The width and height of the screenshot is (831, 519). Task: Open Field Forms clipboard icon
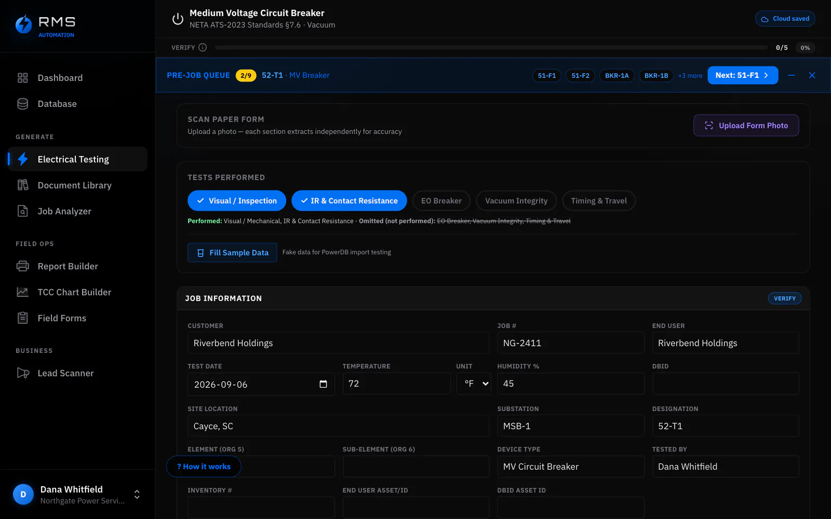click(22, 318)
